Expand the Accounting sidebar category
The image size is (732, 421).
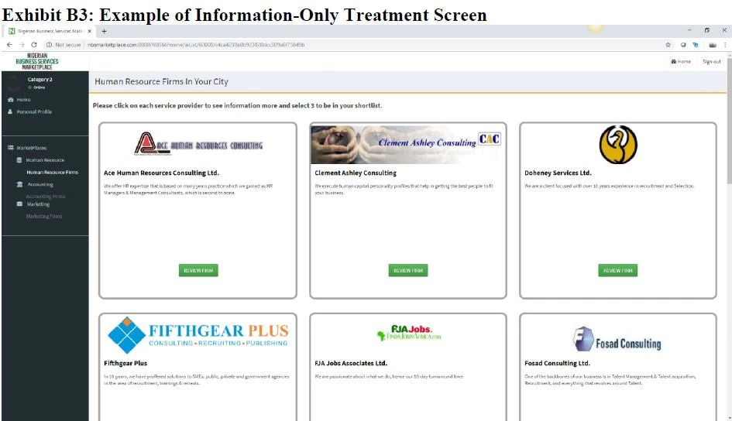40,184
